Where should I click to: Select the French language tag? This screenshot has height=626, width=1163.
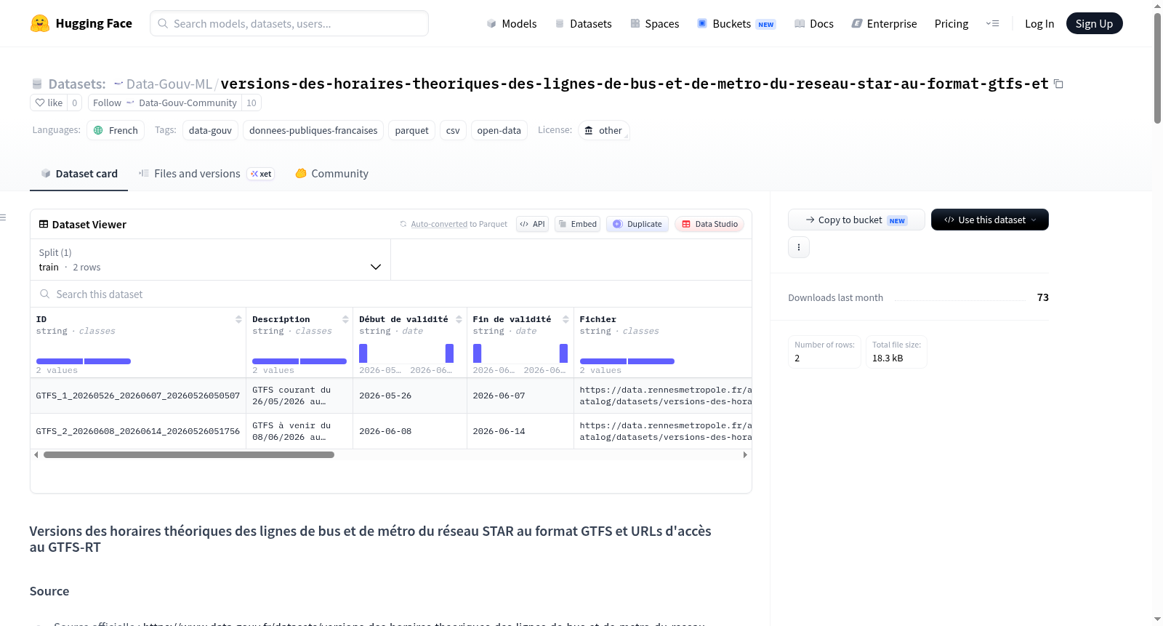pos(116,130)
